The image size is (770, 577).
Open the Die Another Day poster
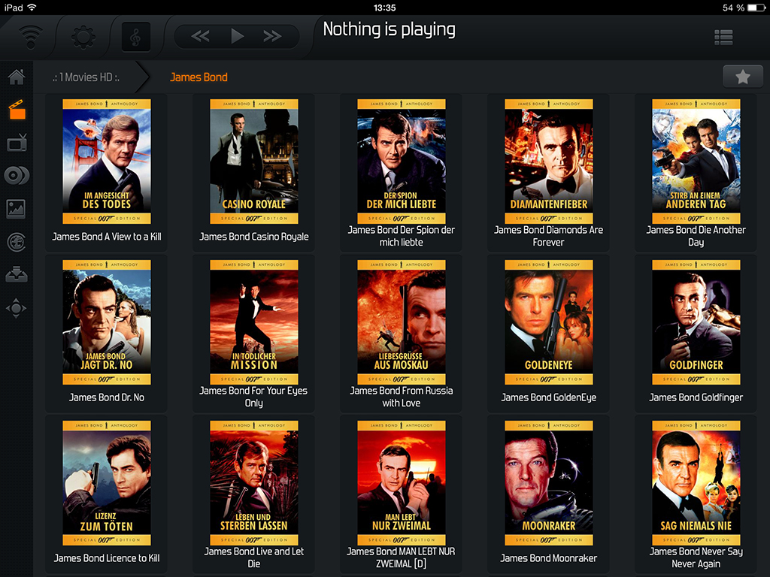[696, 162]
